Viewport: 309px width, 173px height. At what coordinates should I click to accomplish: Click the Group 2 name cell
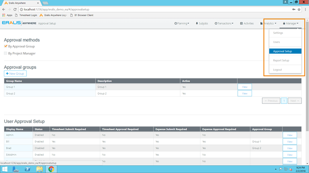pyautogui.click(x=49, y=94)
